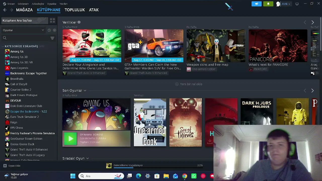Viewport: 322px width, 181px height.
Task: Go back with the left navigation arrow
Action: click(x=5, y=10)
